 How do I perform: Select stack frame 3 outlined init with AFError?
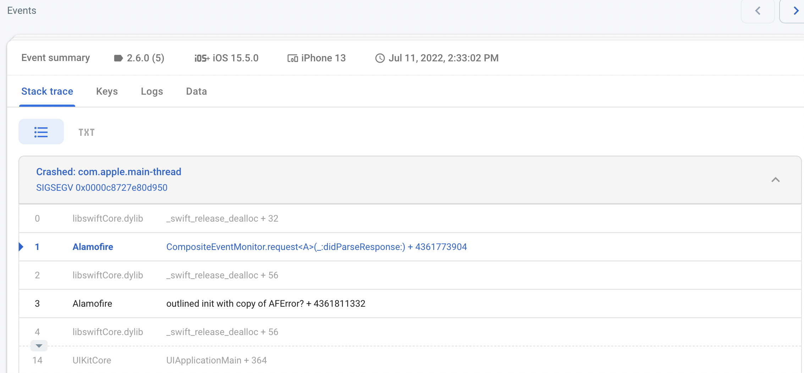coord(265,304)
